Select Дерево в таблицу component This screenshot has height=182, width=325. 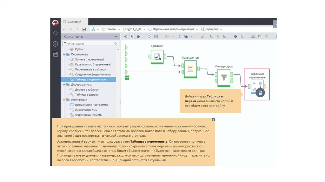click(x=87, y=90)
